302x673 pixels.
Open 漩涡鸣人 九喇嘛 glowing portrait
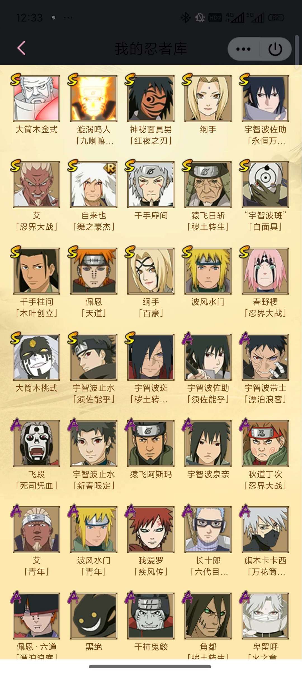coord(94,98)
